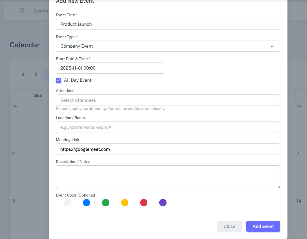Open the Event Type dropdown
The width and height of the screenshot is (307, 239).
(x=168, y=46)
